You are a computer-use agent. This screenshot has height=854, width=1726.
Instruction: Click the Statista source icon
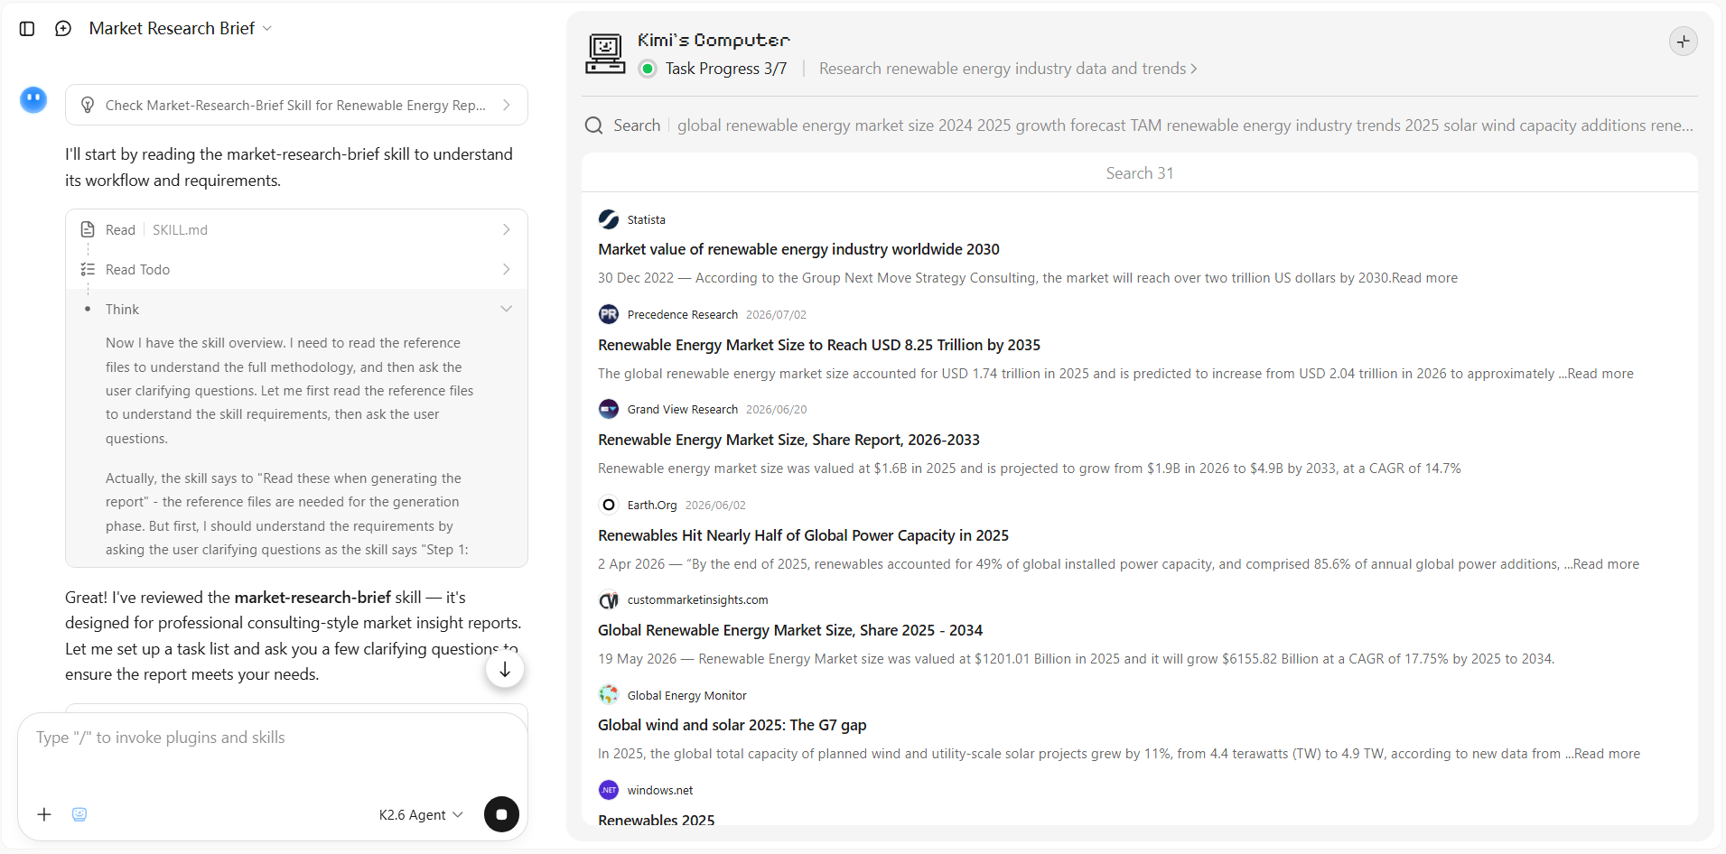(609, 219)
